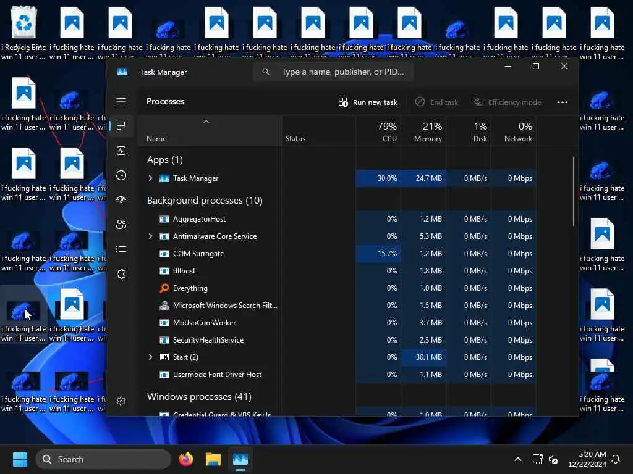Open Startup apps from the sidebar

[121, 200]
